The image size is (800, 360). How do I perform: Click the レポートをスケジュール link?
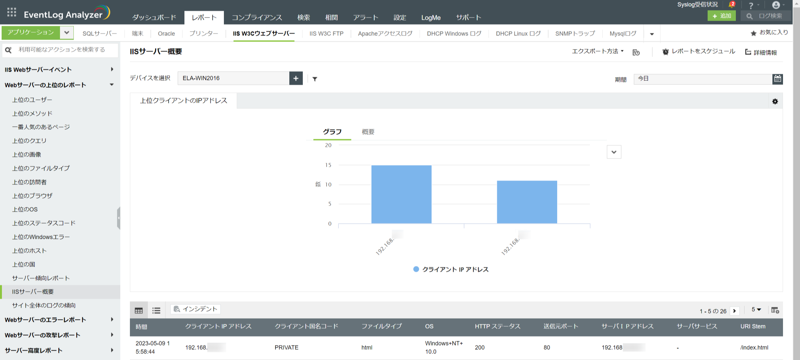pyautogui.click(x=703, y=52)
